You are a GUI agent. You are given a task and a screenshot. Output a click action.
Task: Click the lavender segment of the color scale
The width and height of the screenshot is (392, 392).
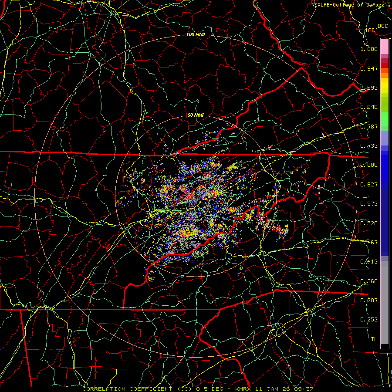point(385,138)
